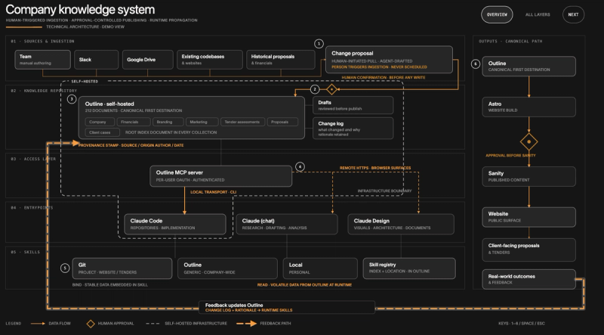Click the '01 · SOURCES & INGESTION' layer heading

pos(42,42)
